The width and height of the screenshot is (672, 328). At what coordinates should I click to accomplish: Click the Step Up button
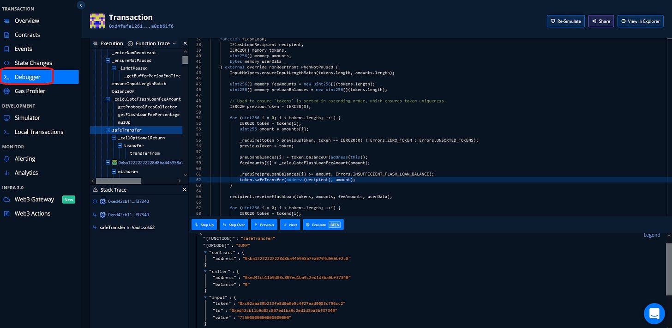204,225
